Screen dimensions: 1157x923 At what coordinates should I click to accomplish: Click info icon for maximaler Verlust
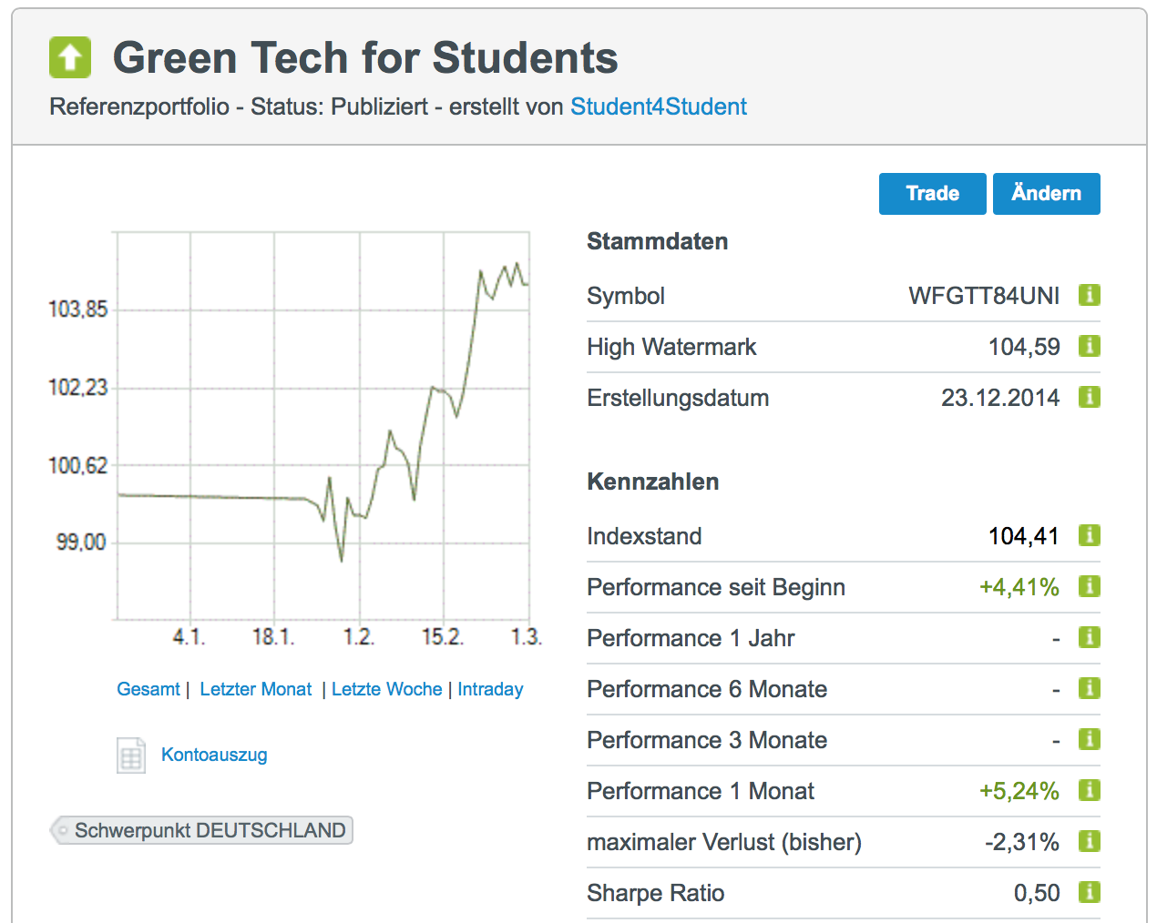tap(1089, 841)
